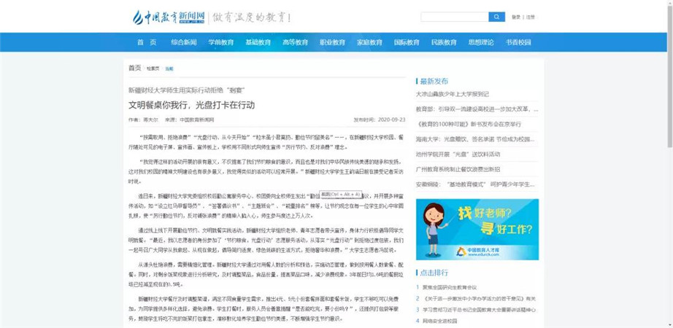Click the search magnifier icon button
This screenshot has height=328, width=673.
click(x=496, y=17)
